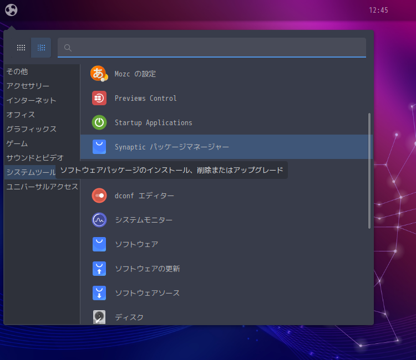This screenshot has width=416, height=360.
Task: Click the magnifier icon in search bar
Action: point(68,48)
